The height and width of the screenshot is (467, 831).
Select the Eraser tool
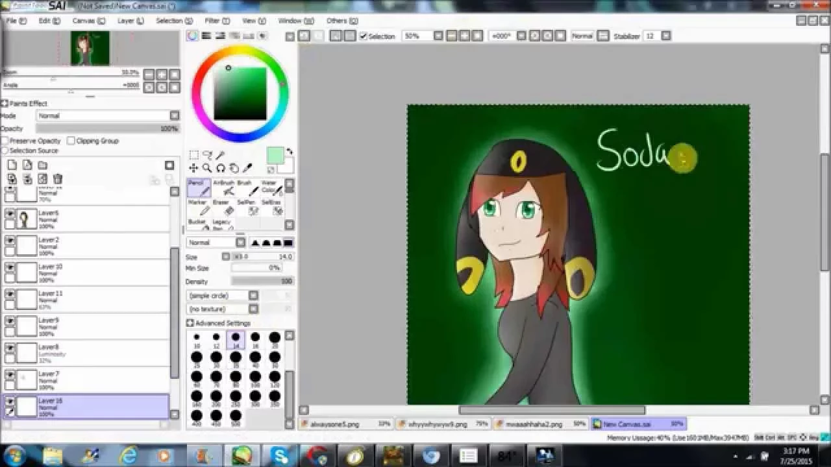point(223,207)
